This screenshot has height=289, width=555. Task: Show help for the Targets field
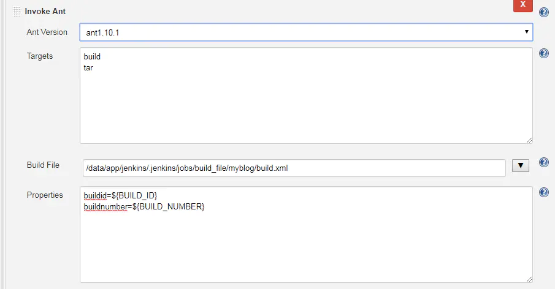pos(544,53)
